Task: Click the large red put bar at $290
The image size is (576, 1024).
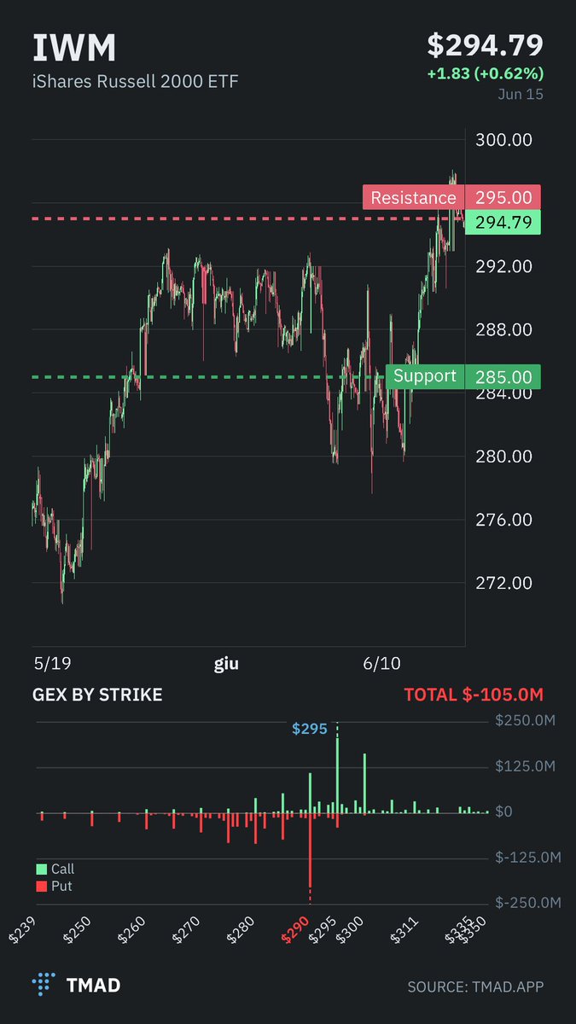Action: coord(310,850)
